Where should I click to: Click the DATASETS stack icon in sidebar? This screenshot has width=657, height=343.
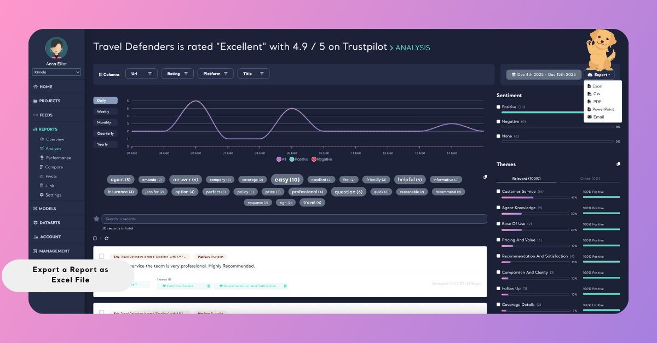click(x=36, y=223)
